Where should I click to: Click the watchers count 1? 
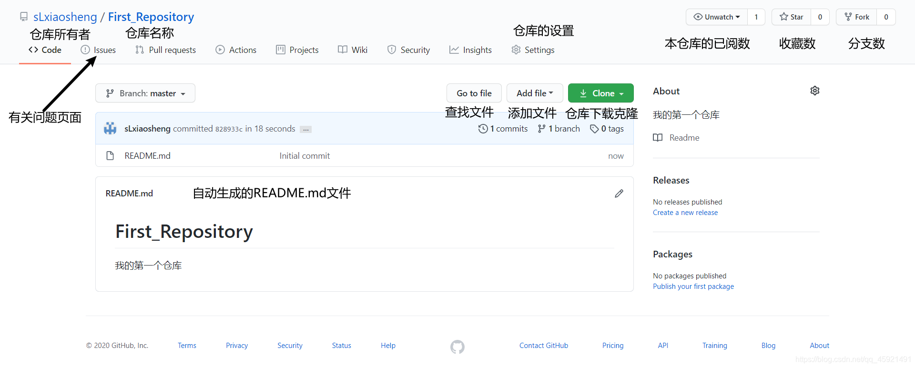(x=756, y=17)
